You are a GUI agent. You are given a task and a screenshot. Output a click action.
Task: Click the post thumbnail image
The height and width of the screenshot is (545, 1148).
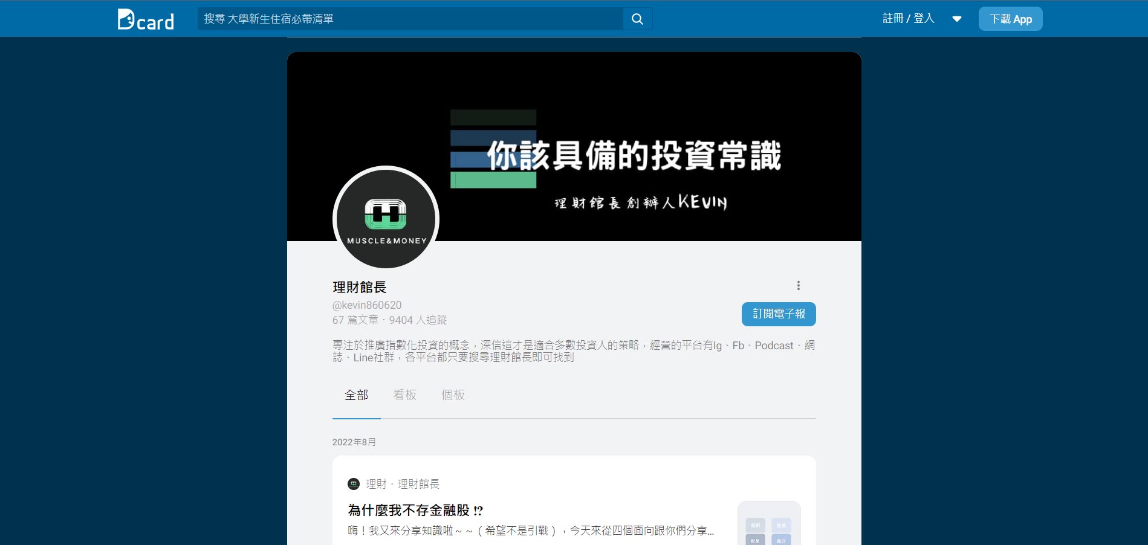click(x=769, y=524)
